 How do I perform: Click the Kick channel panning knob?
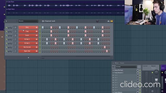click(9, 28)
